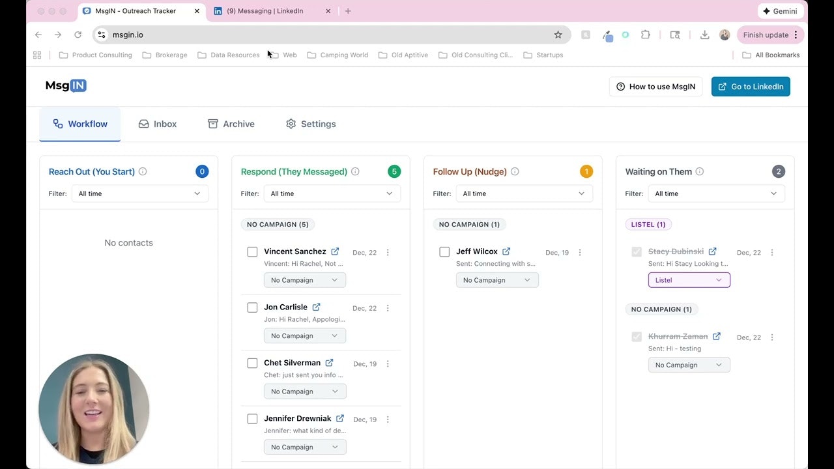Image resolution: width=834 pixels, height=469 pixels.
Task: Open Jeff Wilcox's external profile link icon
Action: point(506,251)
